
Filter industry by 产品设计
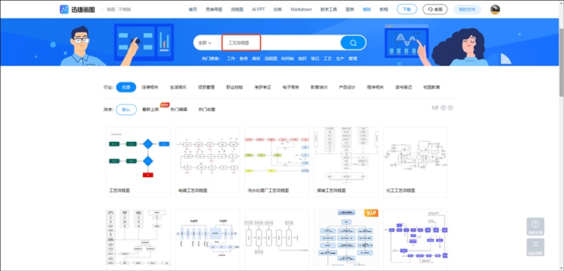347,87
